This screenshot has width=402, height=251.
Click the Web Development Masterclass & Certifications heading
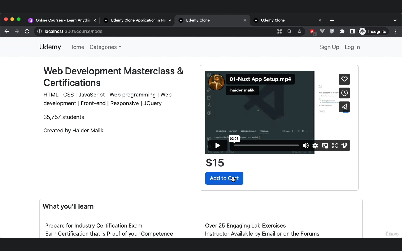tap(114, 77)
